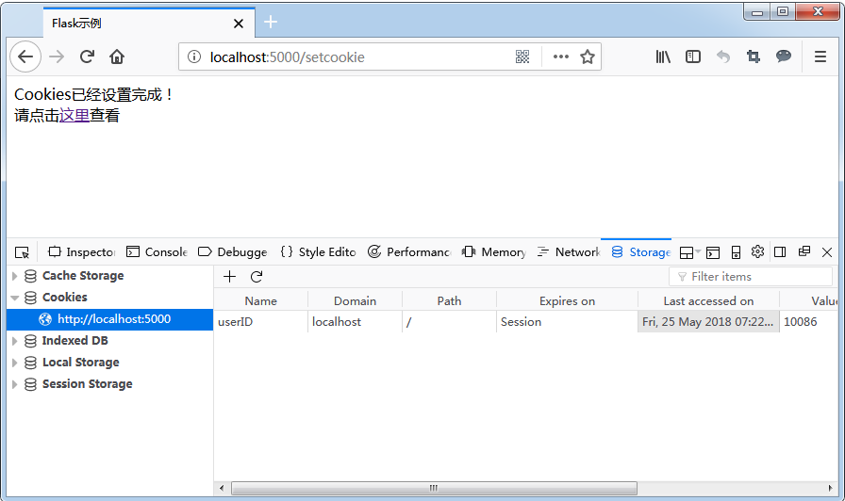Click the 这里 hyperlink on the page
The image size is (845, 501).
click(75, 116)
